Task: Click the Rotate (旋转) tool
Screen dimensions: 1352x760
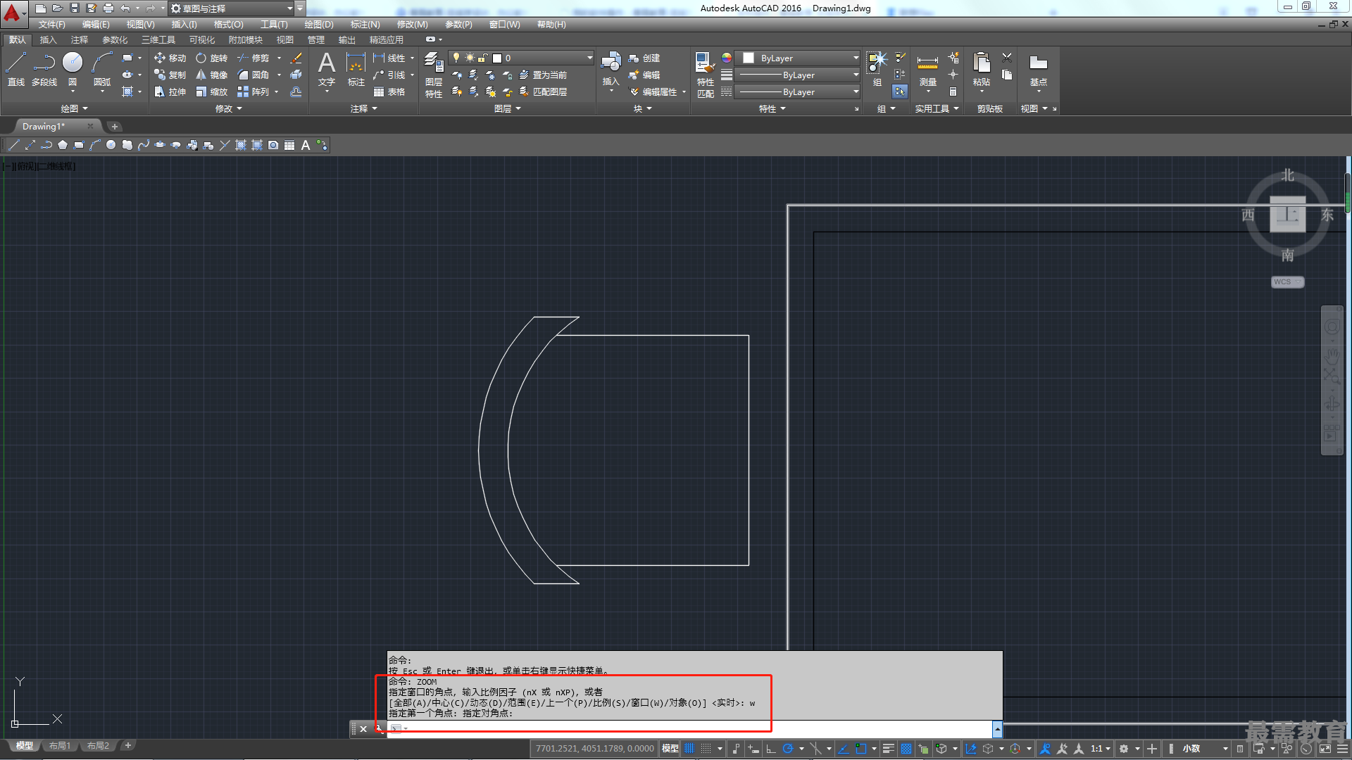Action: [212, 58]
